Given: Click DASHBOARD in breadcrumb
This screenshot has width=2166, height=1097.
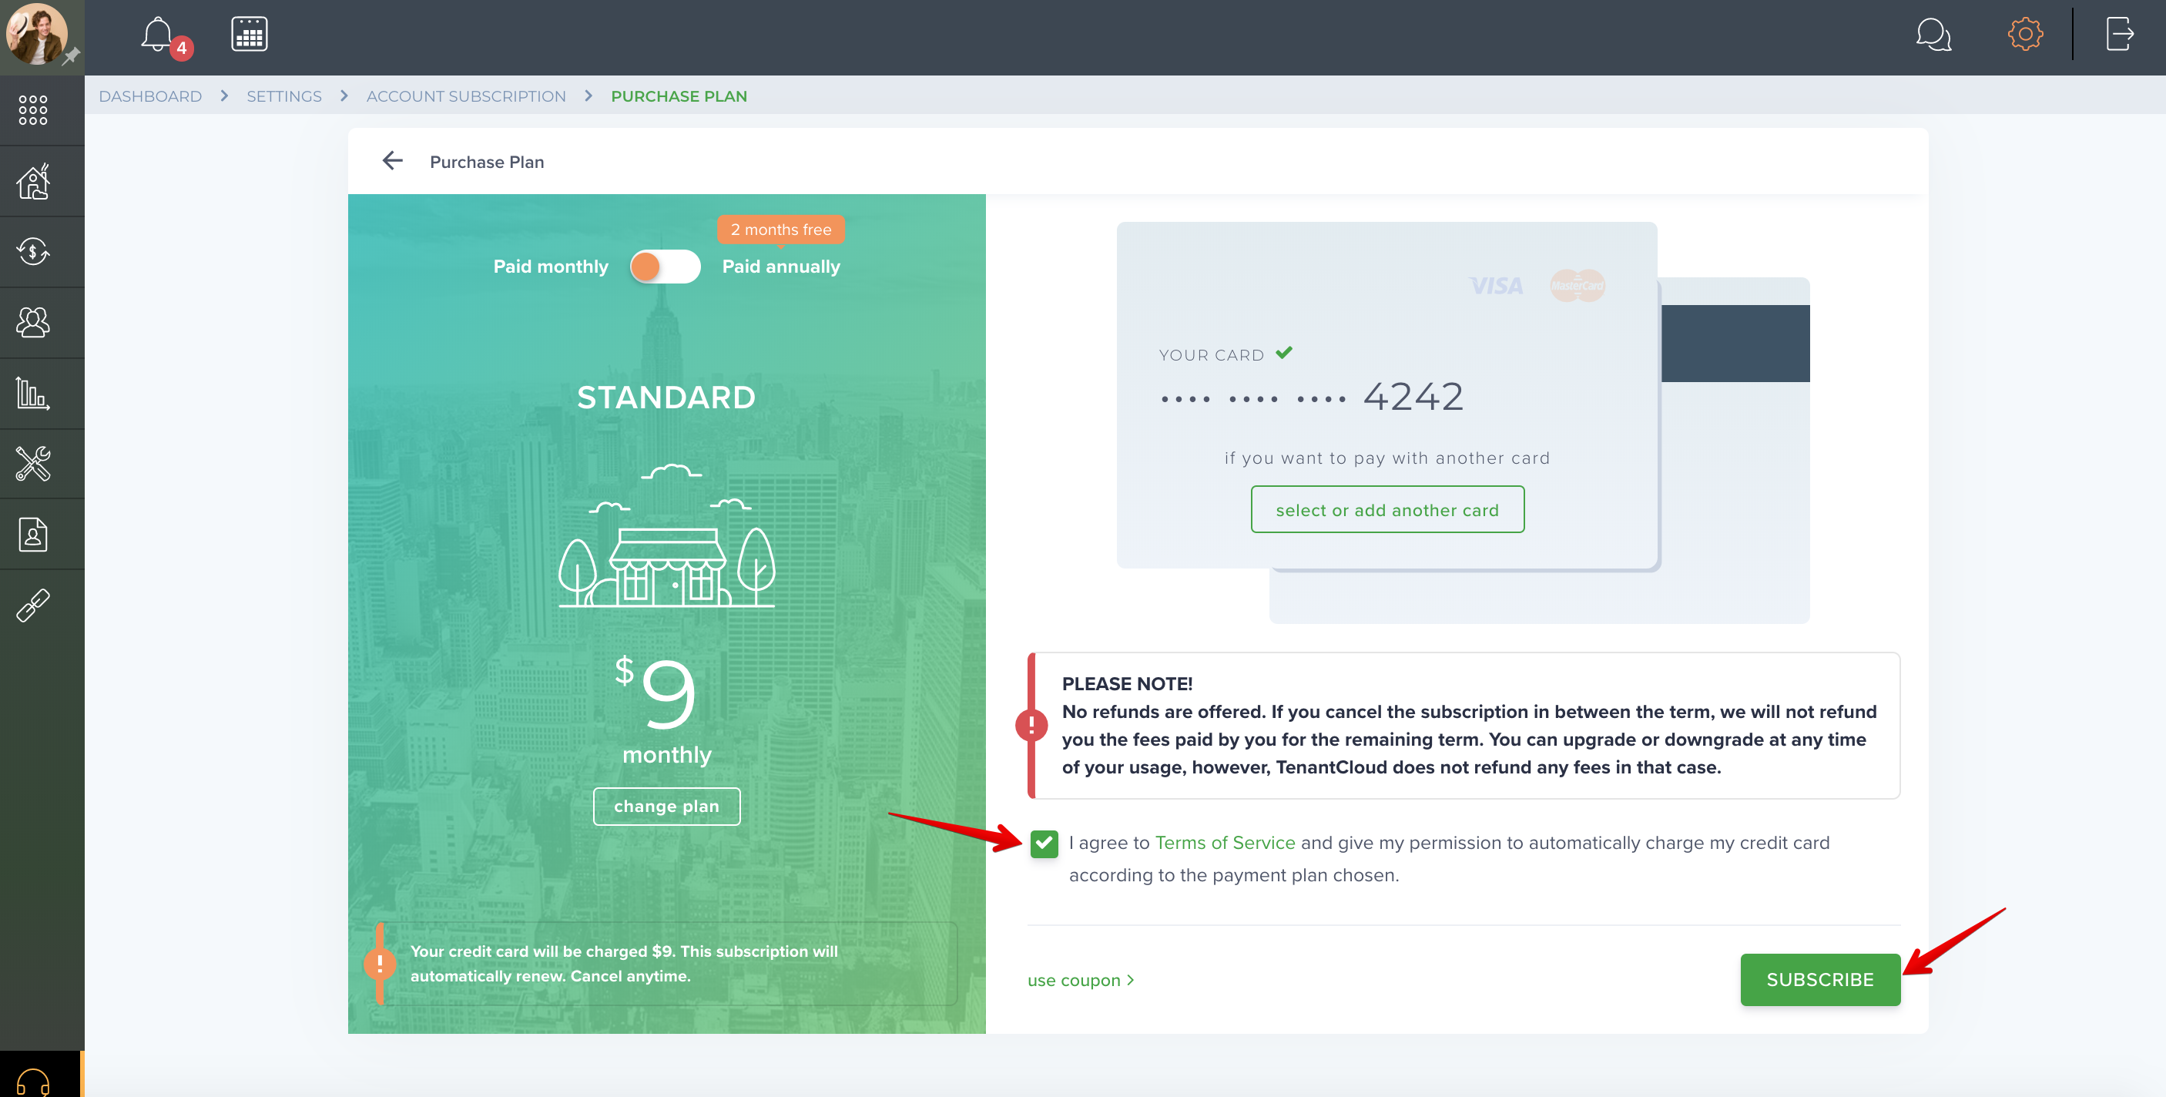Looking at the screenshot, I should coord(150,96).
